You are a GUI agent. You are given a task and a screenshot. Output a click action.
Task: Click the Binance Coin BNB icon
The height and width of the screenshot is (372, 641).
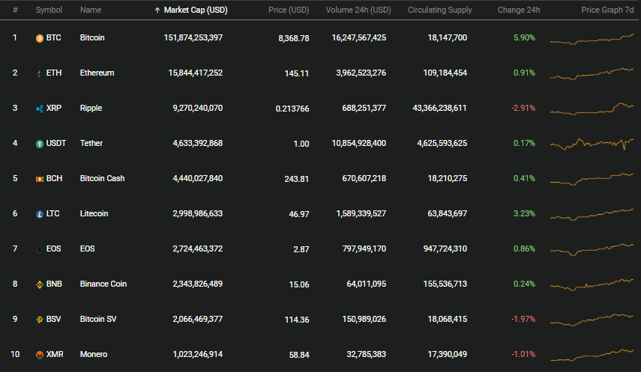40,284
